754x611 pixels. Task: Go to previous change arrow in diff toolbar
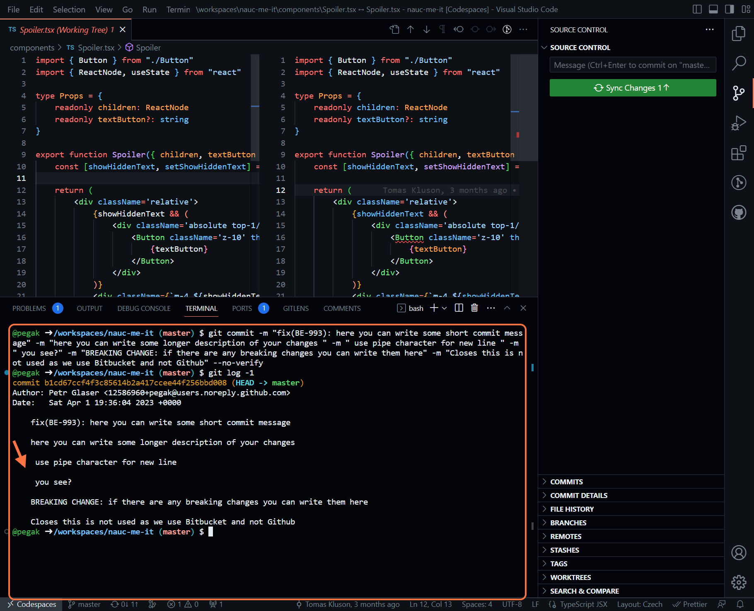410,29
